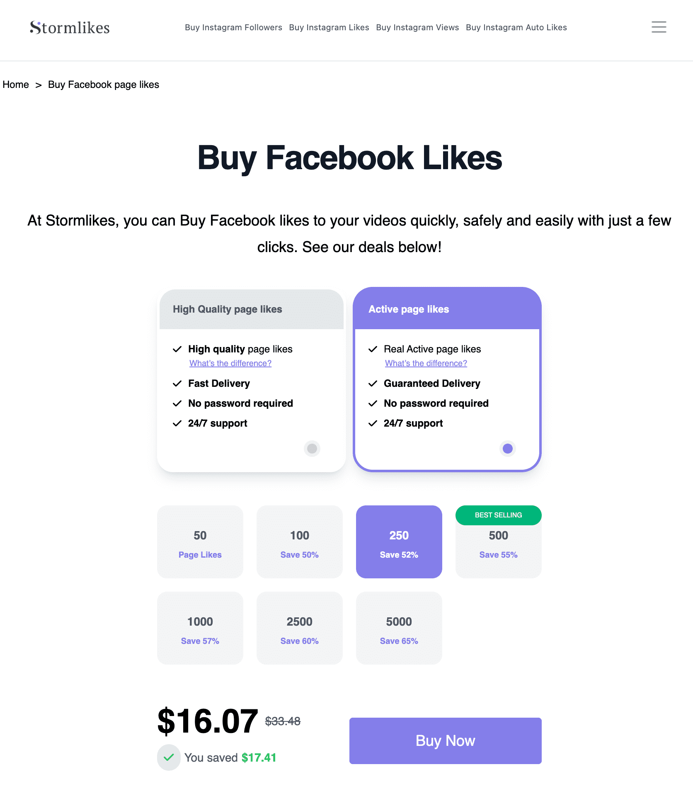Screen dimensions: 693x801
Task: Select High Quality page likes radio
Action: pos(312,448)
